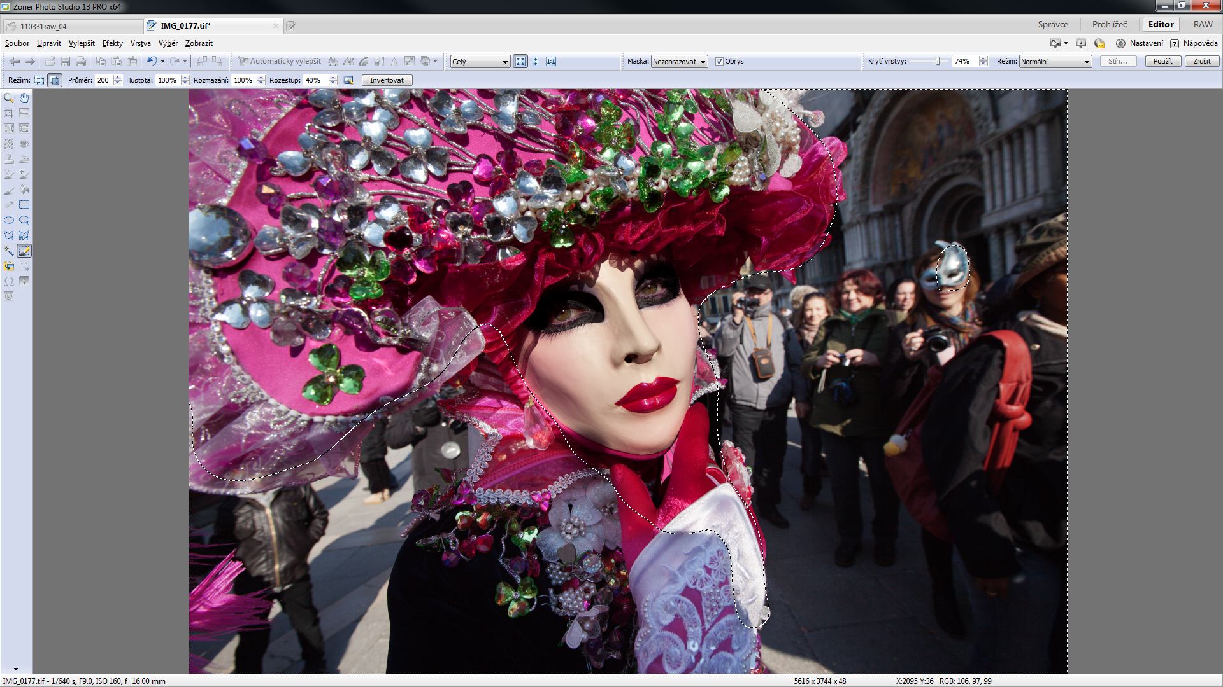
Task: Select the Magic wand tool
Action: click(x=9, y=251)
